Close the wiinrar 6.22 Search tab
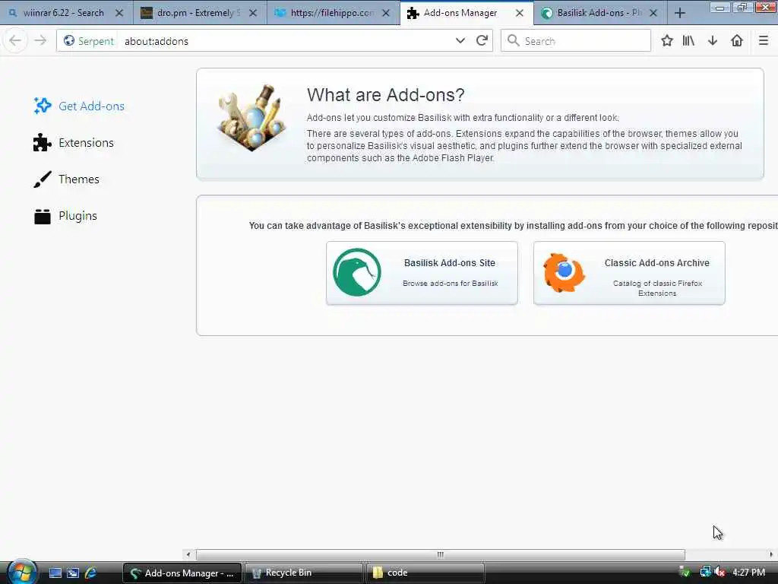Viewport: 778px width, 584px height. (119, 13)
